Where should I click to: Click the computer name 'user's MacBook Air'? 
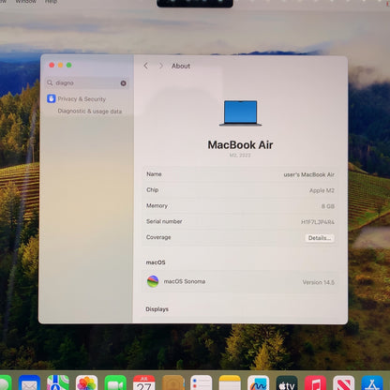click(x=308, y=174)
